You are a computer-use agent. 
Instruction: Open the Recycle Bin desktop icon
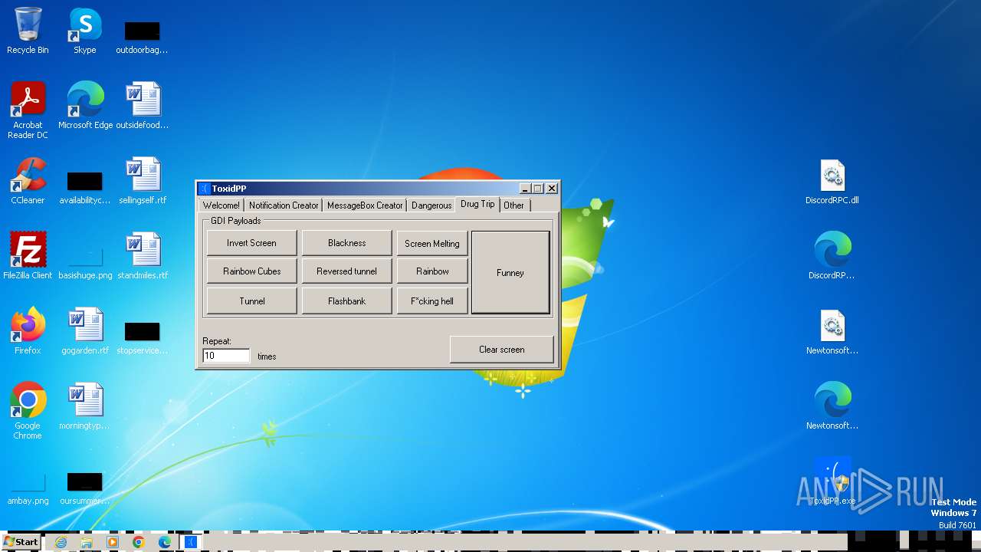click(x=28, y=31)
